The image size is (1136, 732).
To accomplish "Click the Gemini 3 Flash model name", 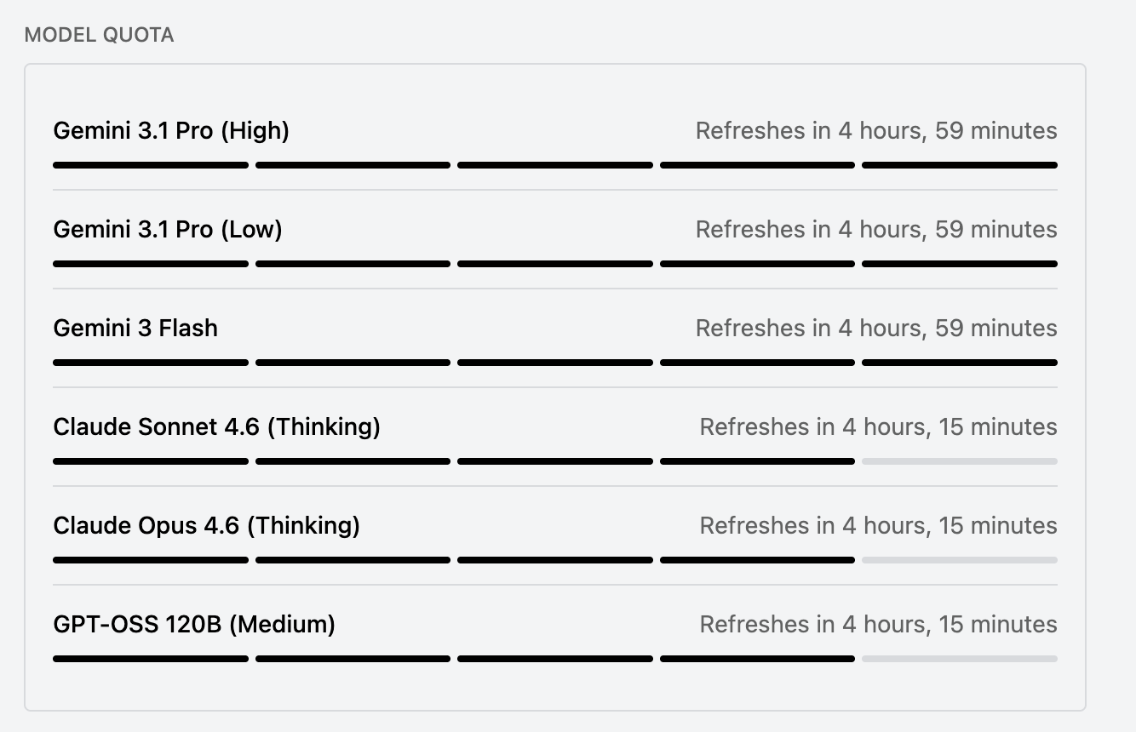I will tap(135, 329).
